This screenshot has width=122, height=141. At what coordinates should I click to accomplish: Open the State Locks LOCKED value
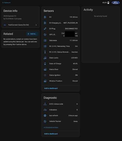pos(74,58)
